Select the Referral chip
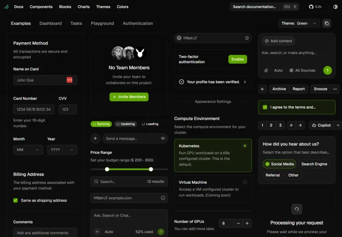The image size is (342, 237). 273,175
